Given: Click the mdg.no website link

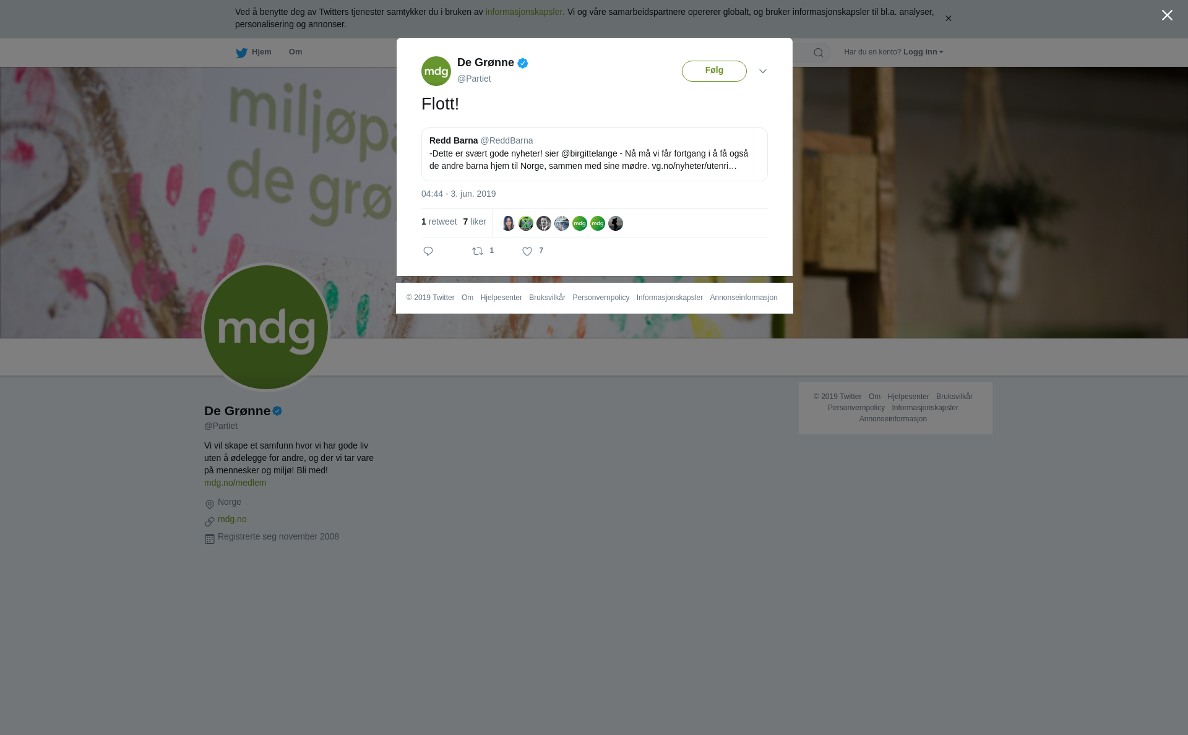Looking at the screenshot, I should point(232,519).
